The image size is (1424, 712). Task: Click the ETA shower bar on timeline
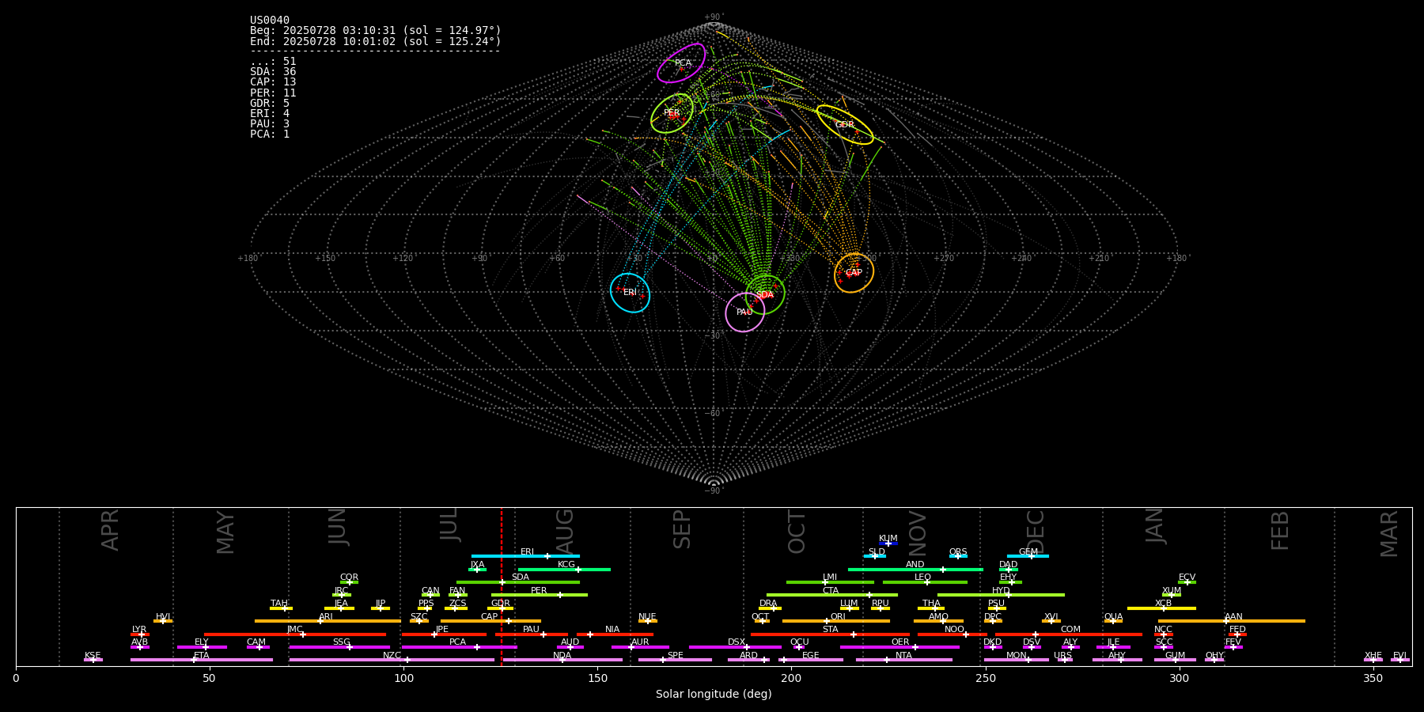(x=202, y=660)
